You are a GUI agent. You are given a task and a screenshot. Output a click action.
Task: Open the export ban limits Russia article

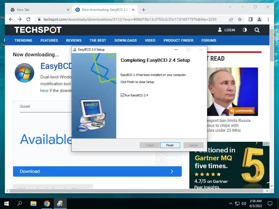coord(229,125)
